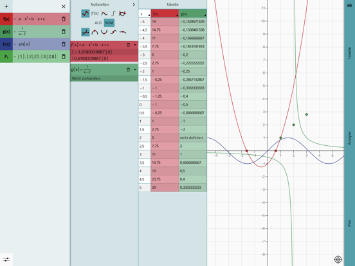This screenshot has width=355, height=266.
Task: Select the inflection point icon
Action: coord(113,32)
